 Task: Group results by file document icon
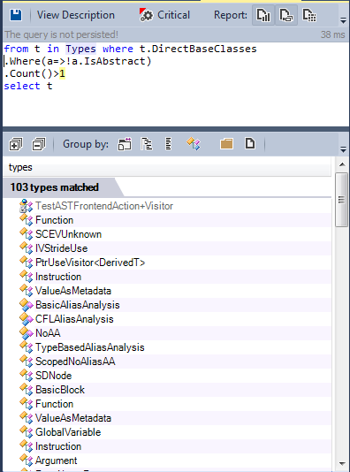(x=250, y=143)
